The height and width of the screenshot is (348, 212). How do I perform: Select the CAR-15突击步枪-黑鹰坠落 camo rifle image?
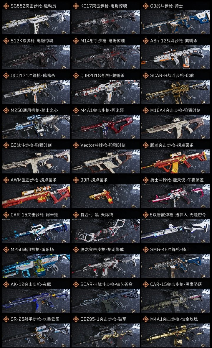coord(175,301)
